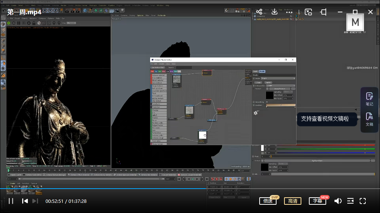Image resolution: width=380 pixels, height=213 pixels.
Task: Click the clay mode sphere icon
Action: (39, 23)
